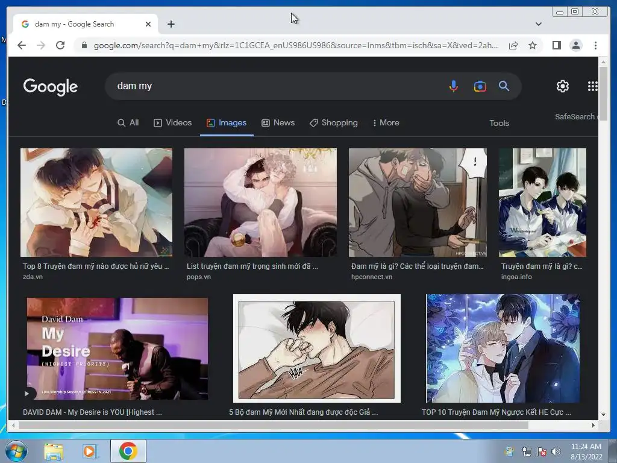Image resolution: width=617 pixels, height=463 pixels.
Task: Click 'DAVID DAM - My Desire is YOU' caption
Action: [92, 412]
